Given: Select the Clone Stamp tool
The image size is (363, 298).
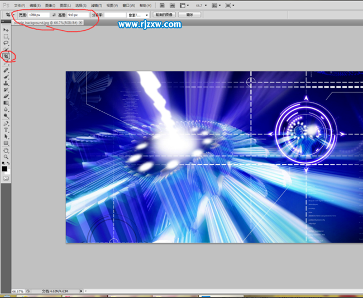Looking at the screenshot, I should pyautogui.click(x=6, y=83).
